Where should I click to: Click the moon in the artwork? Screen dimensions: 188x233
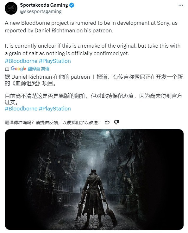point(108,132)
